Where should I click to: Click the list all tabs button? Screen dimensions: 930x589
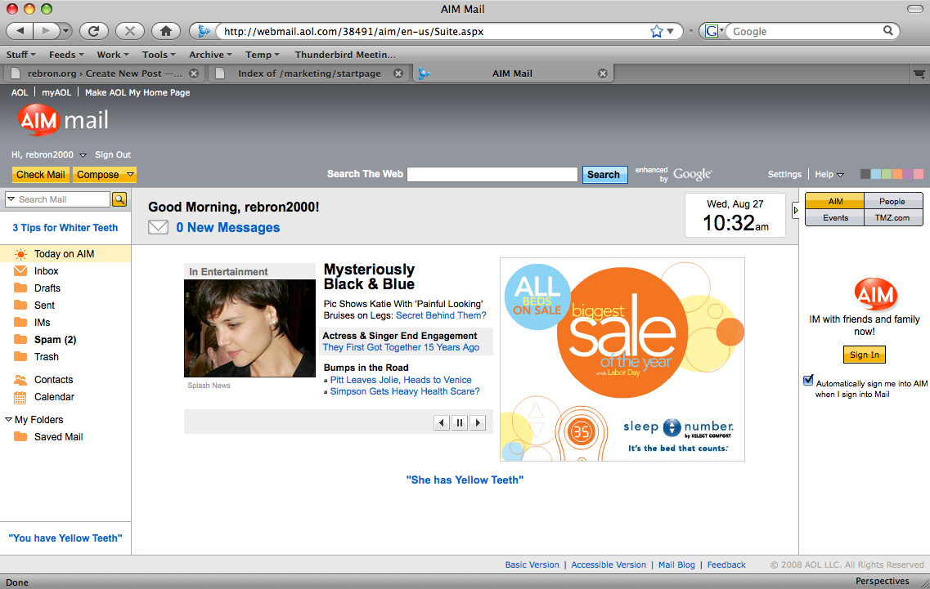coord(919,74)
